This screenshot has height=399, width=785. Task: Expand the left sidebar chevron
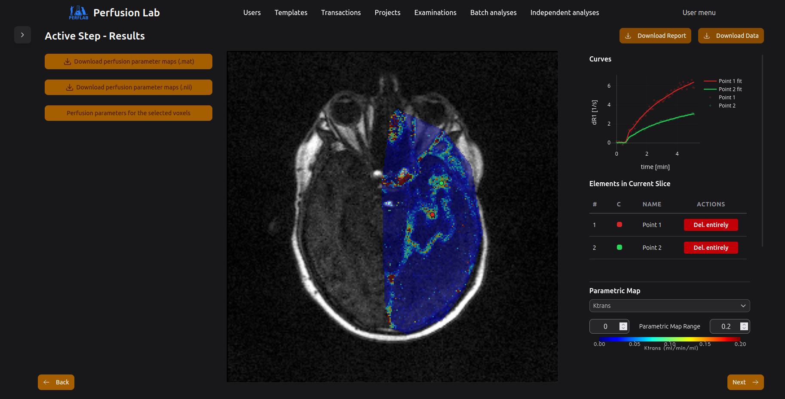click(x=22, y=35)
